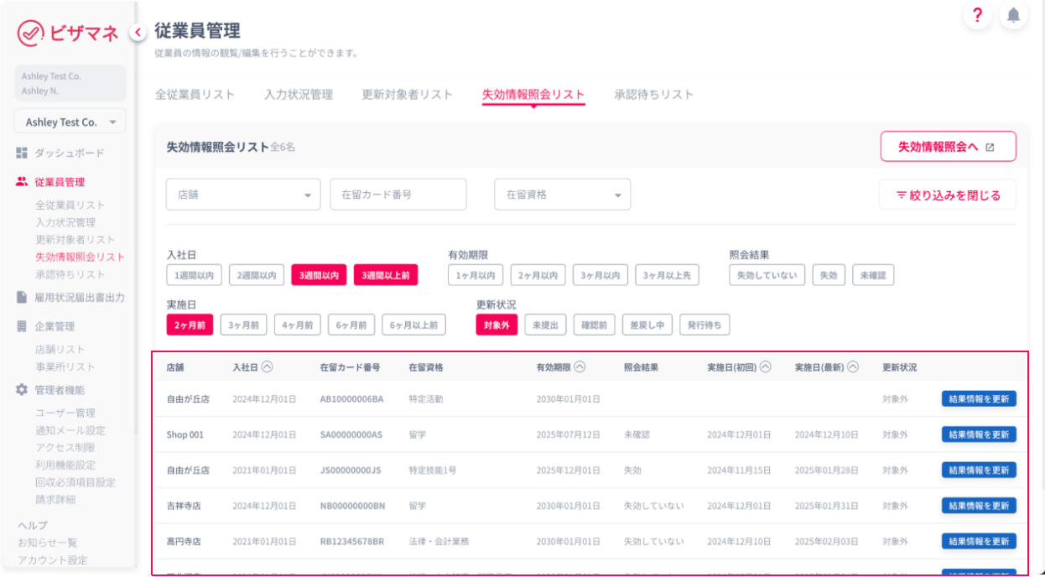
Task: Expand the 在留資格 dropdown
Action: point(562,195)
